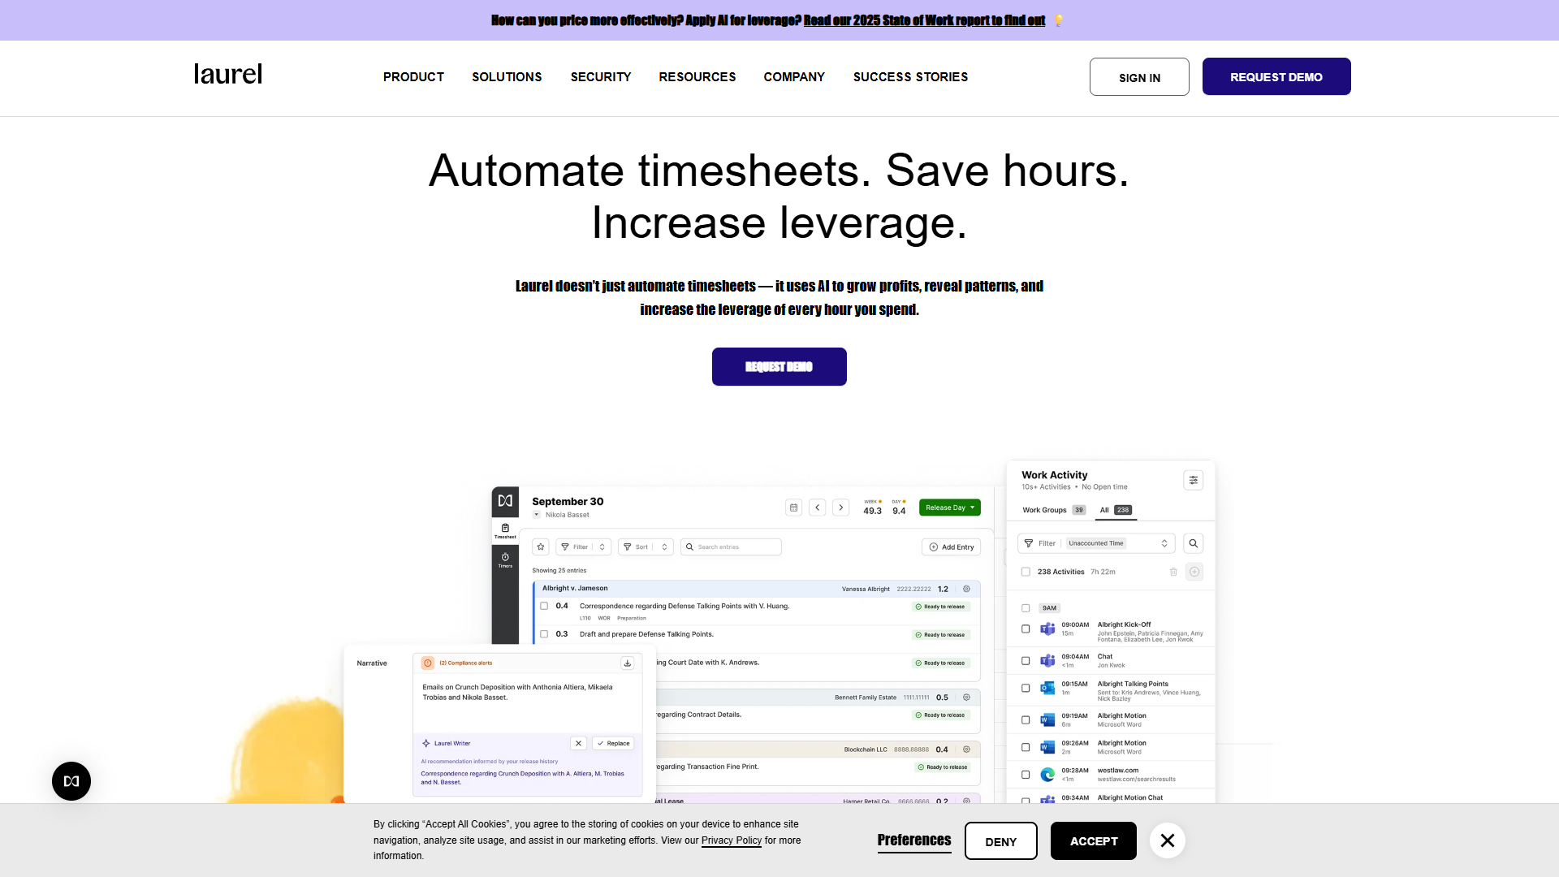Click the Work Activity search magnifier icon
Image resolution: width=1559 pixels, height=877 pixels.
pos(1193,543)
